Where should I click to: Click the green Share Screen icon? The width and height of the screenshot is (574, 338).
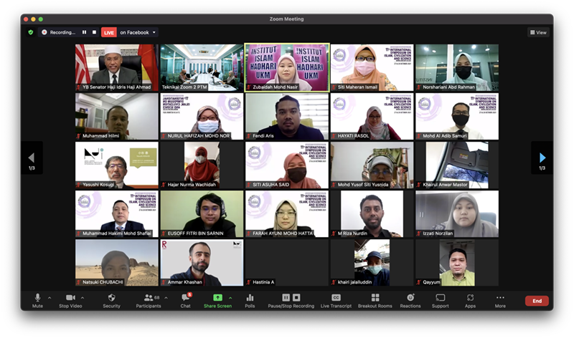pyautogui.click(x=217, y=298)
